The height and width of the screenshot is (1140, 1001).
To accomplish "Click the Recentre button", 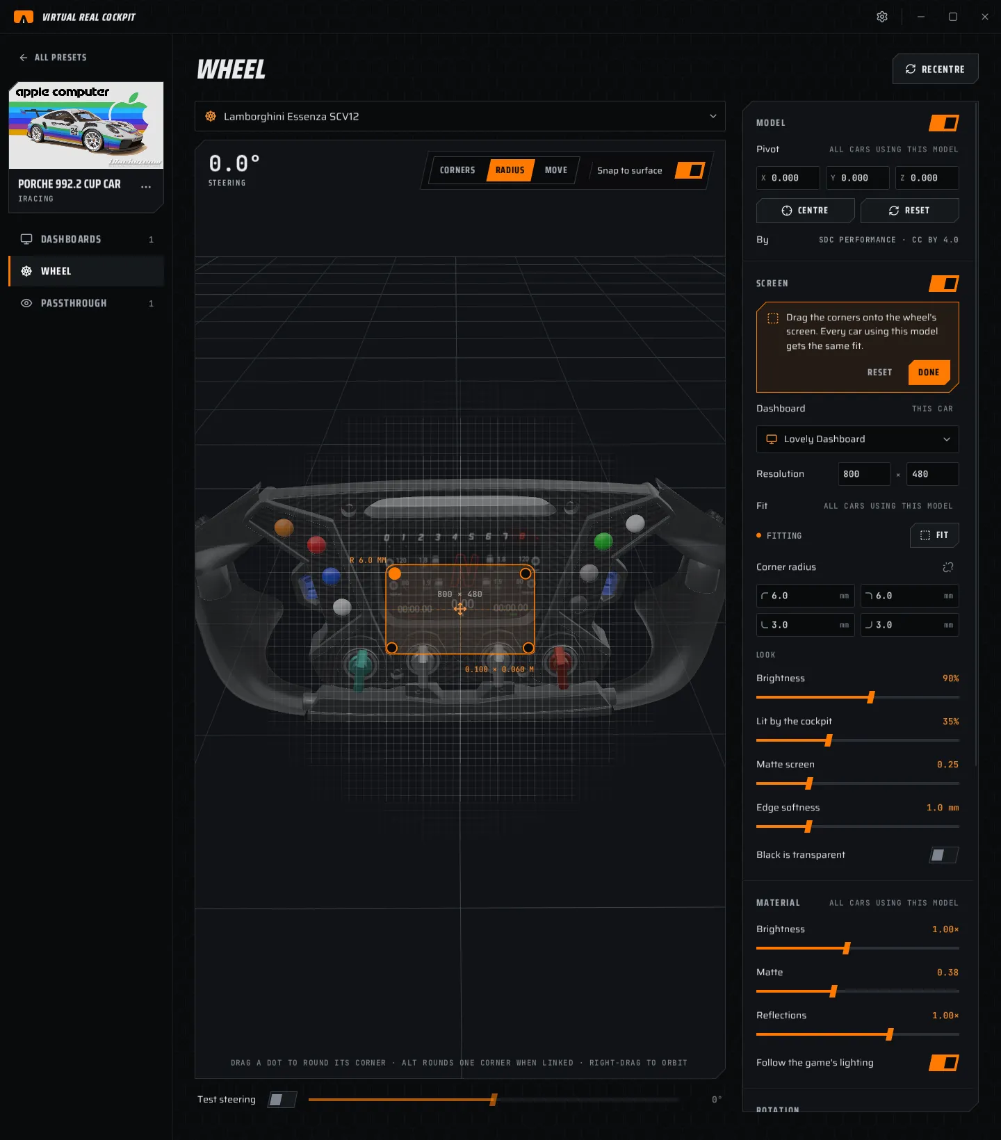I will pos(935,69).
